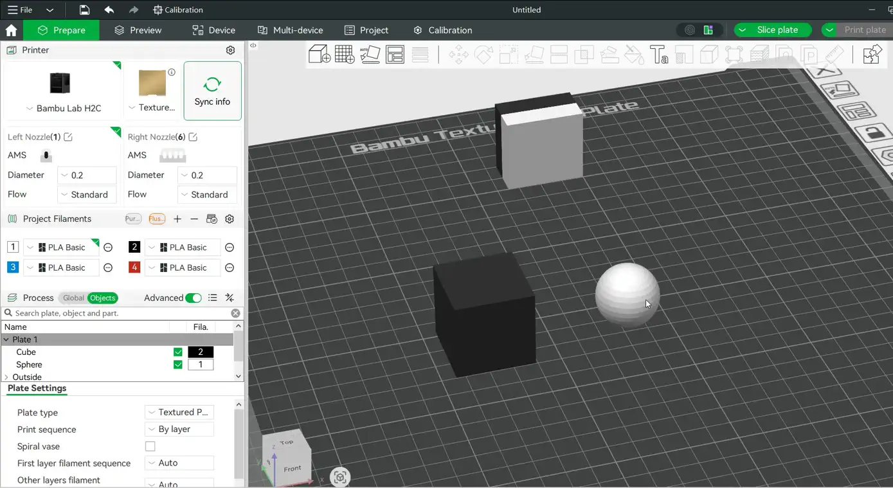Open the File menu
This screenshot has width=893, height=488.
tap(20, 10)
